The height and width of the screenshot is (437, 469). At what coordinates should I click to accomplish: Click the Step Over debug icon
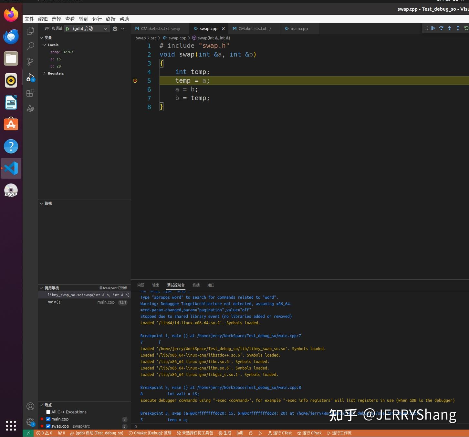[x=441, y=28]
